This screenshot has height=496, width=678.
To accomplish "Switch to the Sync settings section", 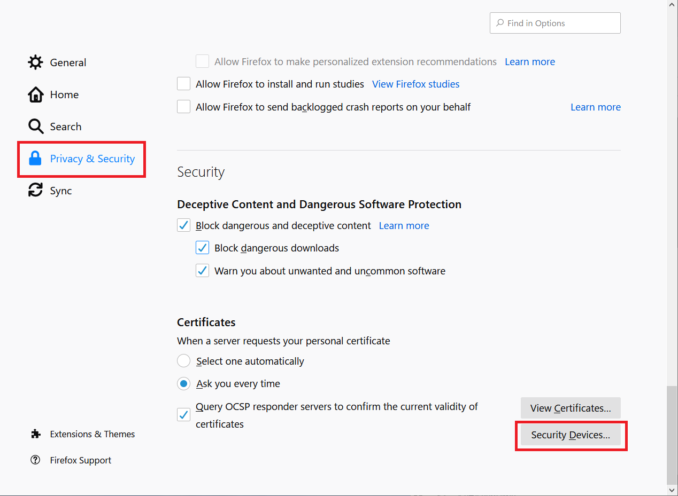I will coord(60,190).
